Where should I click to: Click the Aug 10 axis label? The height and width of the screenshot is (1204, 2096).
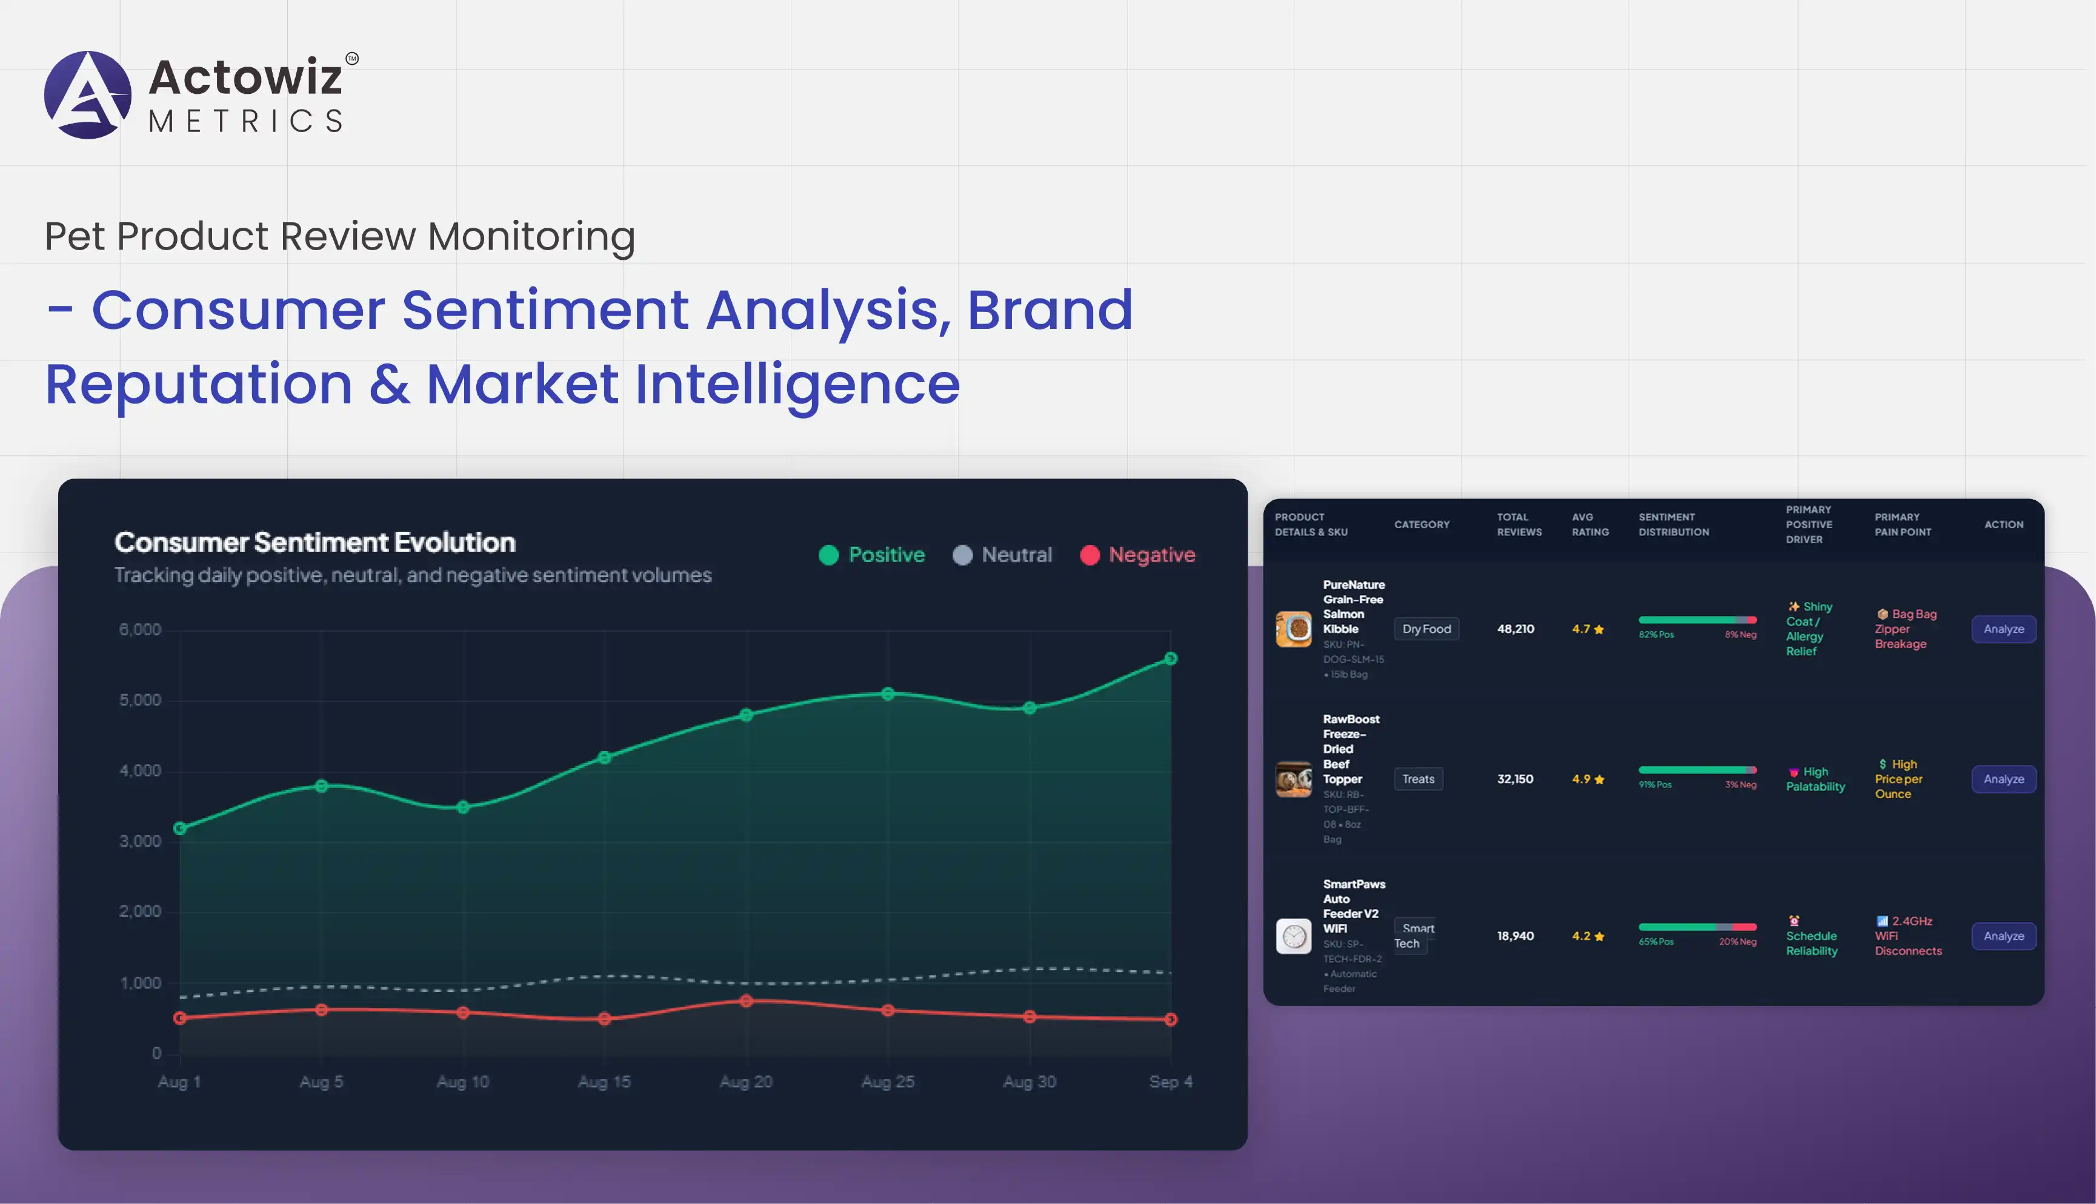463,1082
